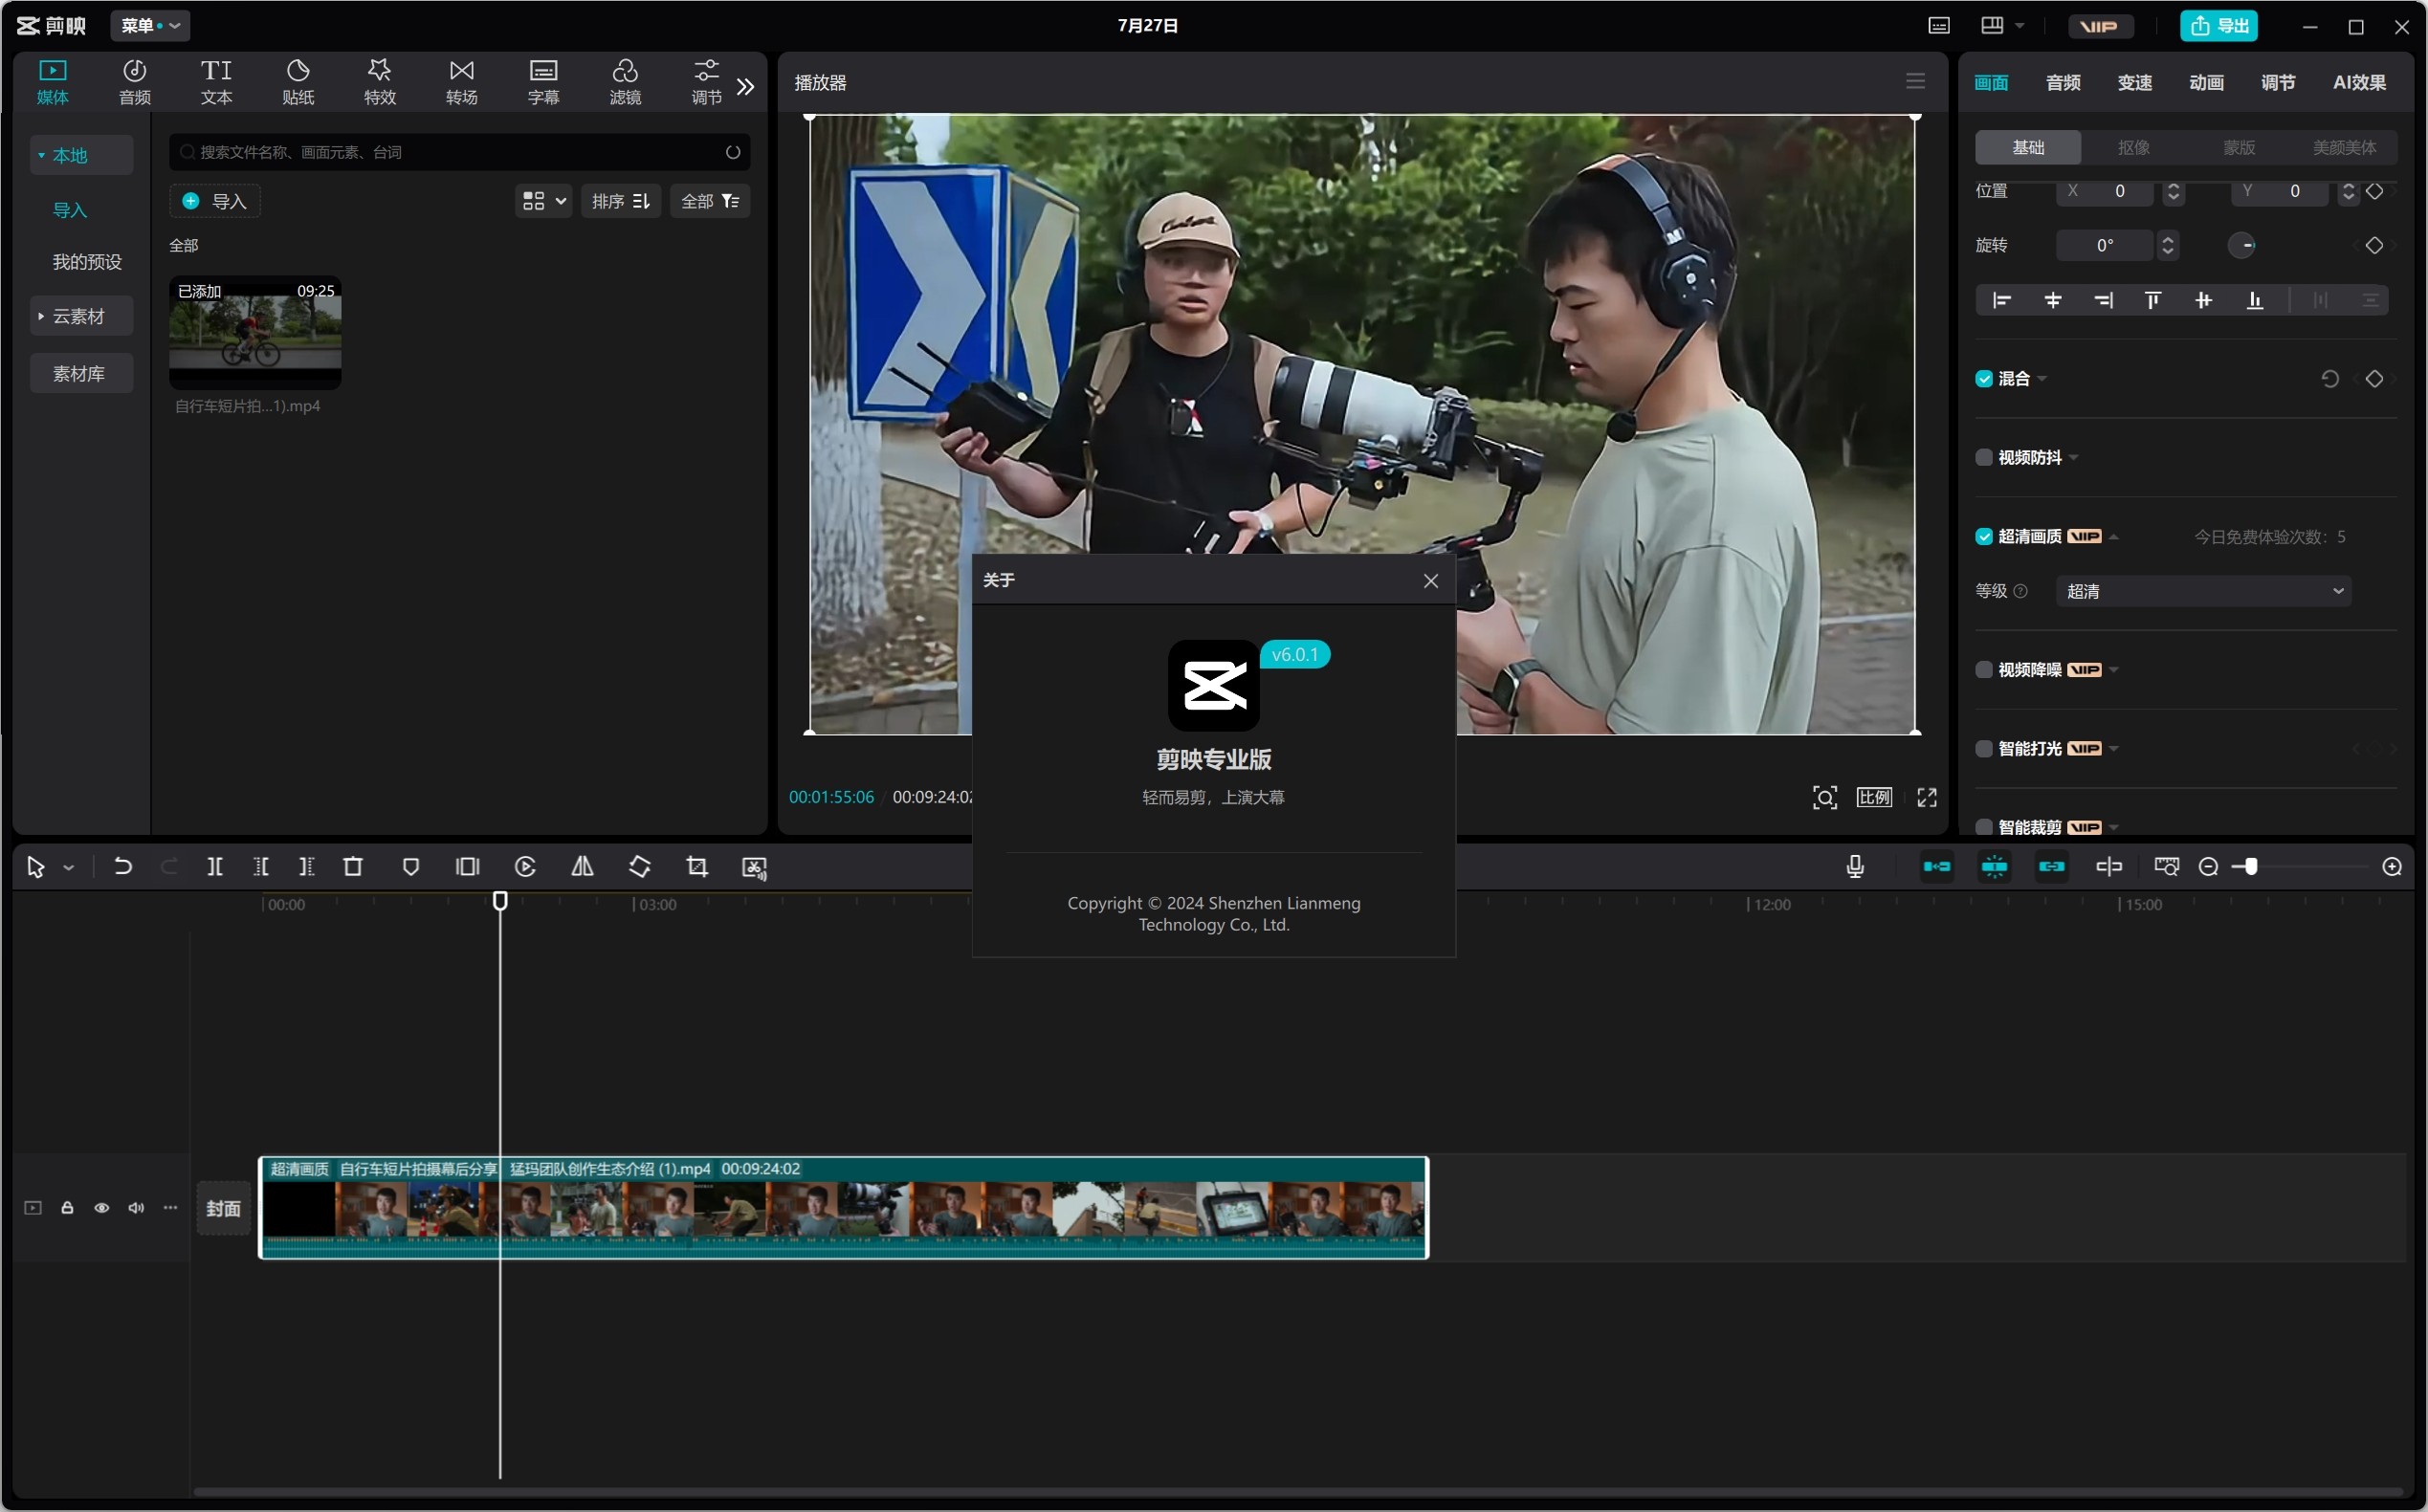Switch to the 音频 properties tab
The height and width of the screenshot is (1512, 2428).
[2063, 83]
